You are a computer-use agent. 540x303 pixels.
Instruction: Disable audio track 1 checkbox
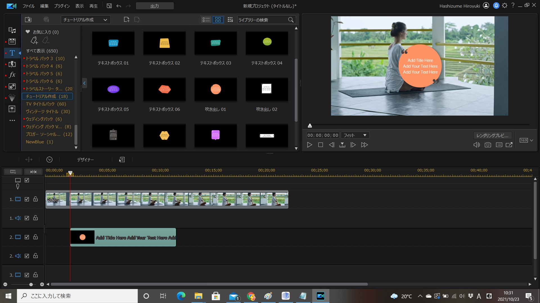27,218
